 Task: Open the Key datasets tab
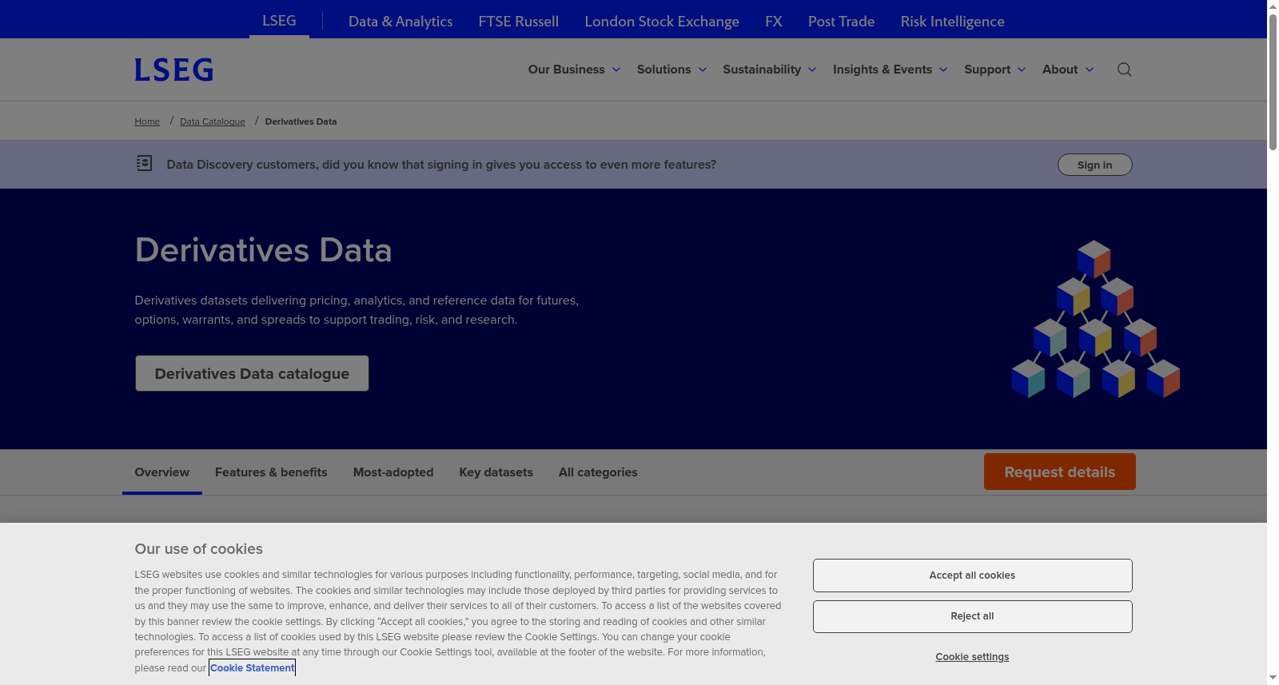496,472
